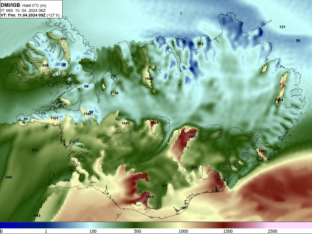The height and width of the screenshot is (234, 312).
Task: Select the 1881 map value
Action: pos(193,137)
